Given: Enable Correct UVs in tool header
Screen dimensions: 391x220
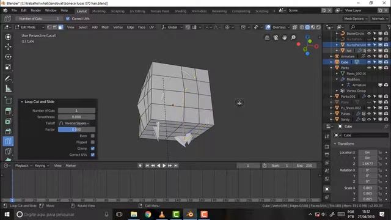Looking at the screenshot, I should [68, 18].
